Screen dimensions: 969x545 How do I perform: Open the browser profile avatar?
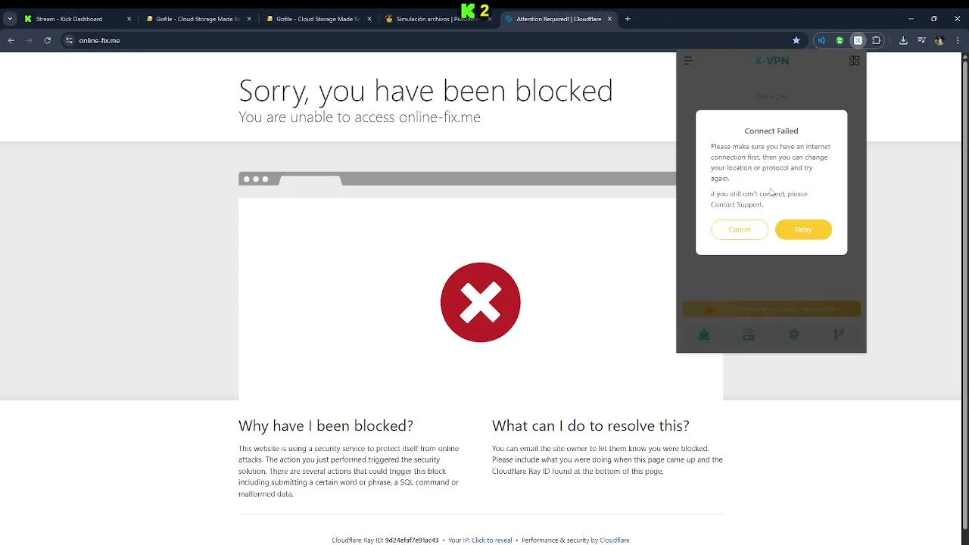point(939,40)
